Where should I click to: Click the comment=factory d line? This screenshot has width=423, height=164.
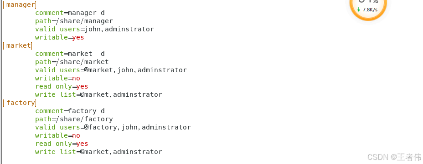pyautogui.click(x=70, y=111)
